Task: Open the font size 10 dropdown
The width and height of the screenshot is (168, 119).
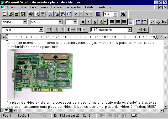Action: (x=75, y=22)
